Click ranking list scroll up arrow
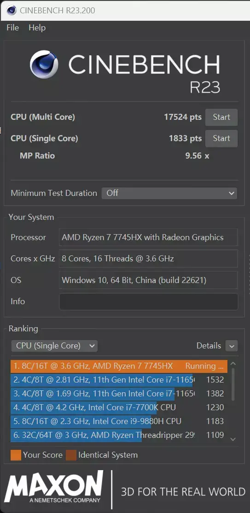Viewport: 250px width, 513px height. (233, 364)
